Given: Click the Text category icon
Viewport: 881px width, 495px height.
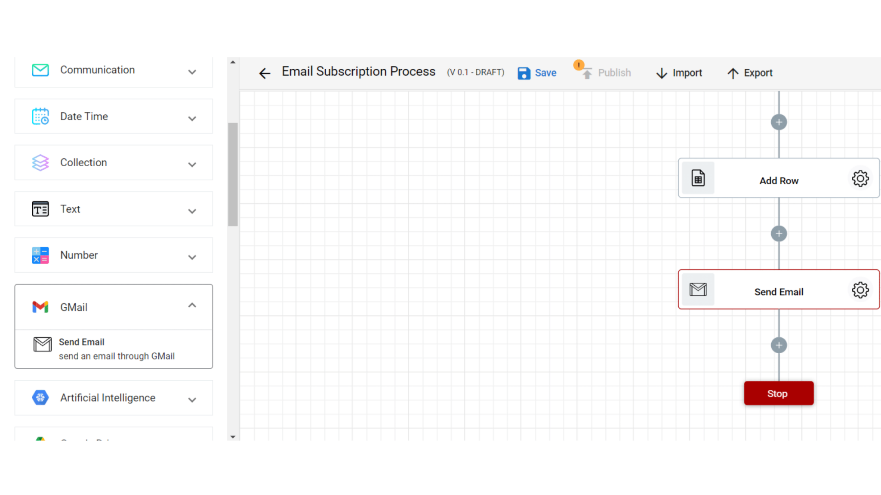Looking at the screenshot, I should coord(40,209).
